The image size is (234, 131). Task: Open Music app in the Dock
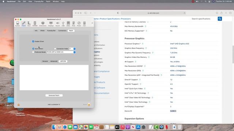point(122,127)
